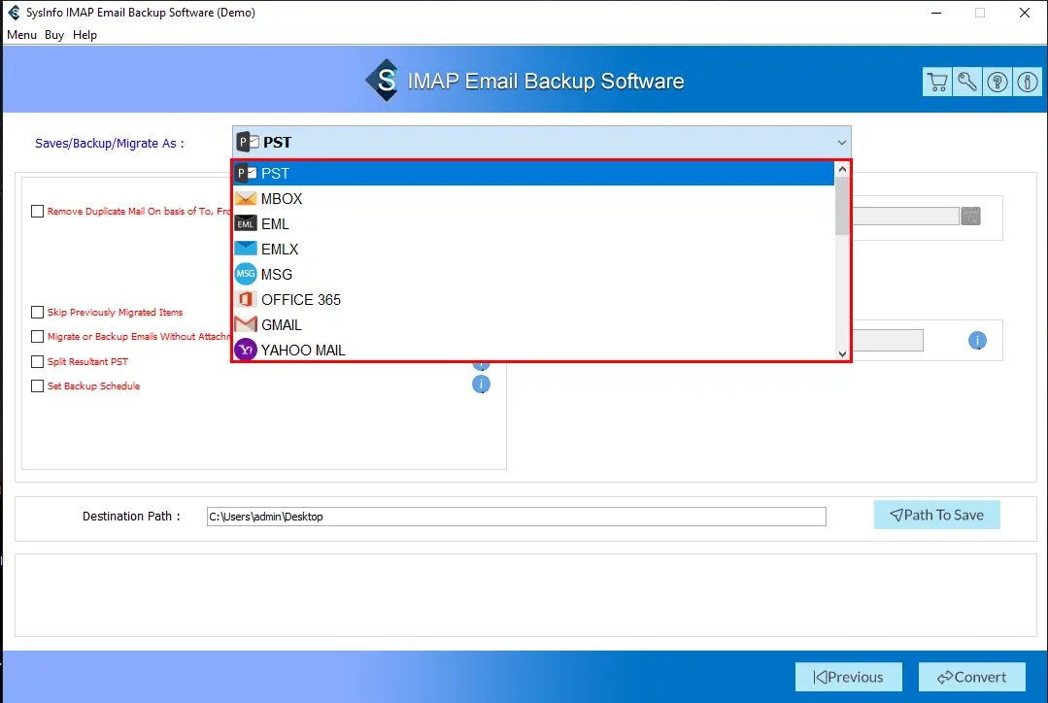Open the Buy menu
This screenshot has height=703, width=1048.
pyautogui.click(x=54, y=35)
